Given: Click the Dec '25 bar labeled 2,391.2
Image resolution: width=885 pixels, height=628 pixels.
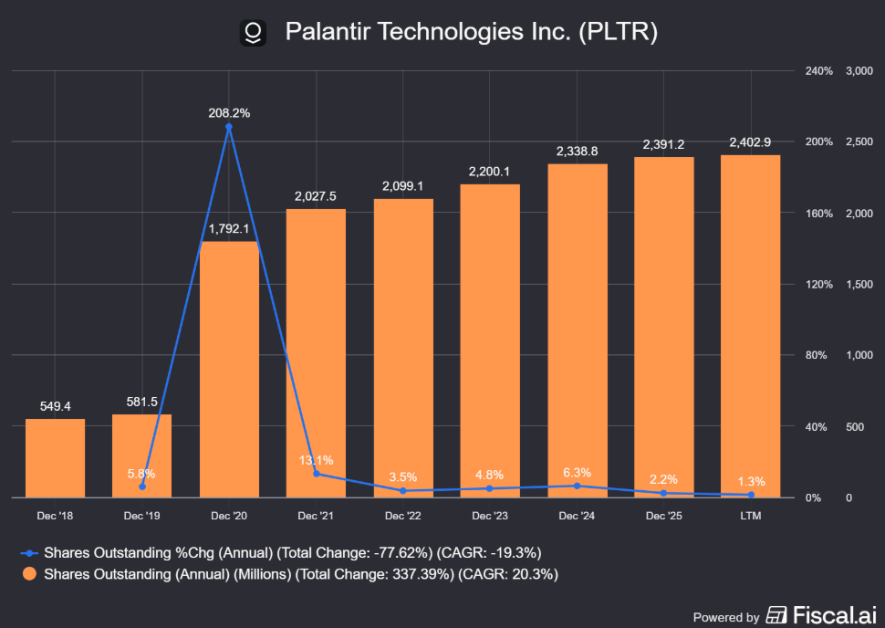Looking at the screenshot, I should (x=664, y=327).
